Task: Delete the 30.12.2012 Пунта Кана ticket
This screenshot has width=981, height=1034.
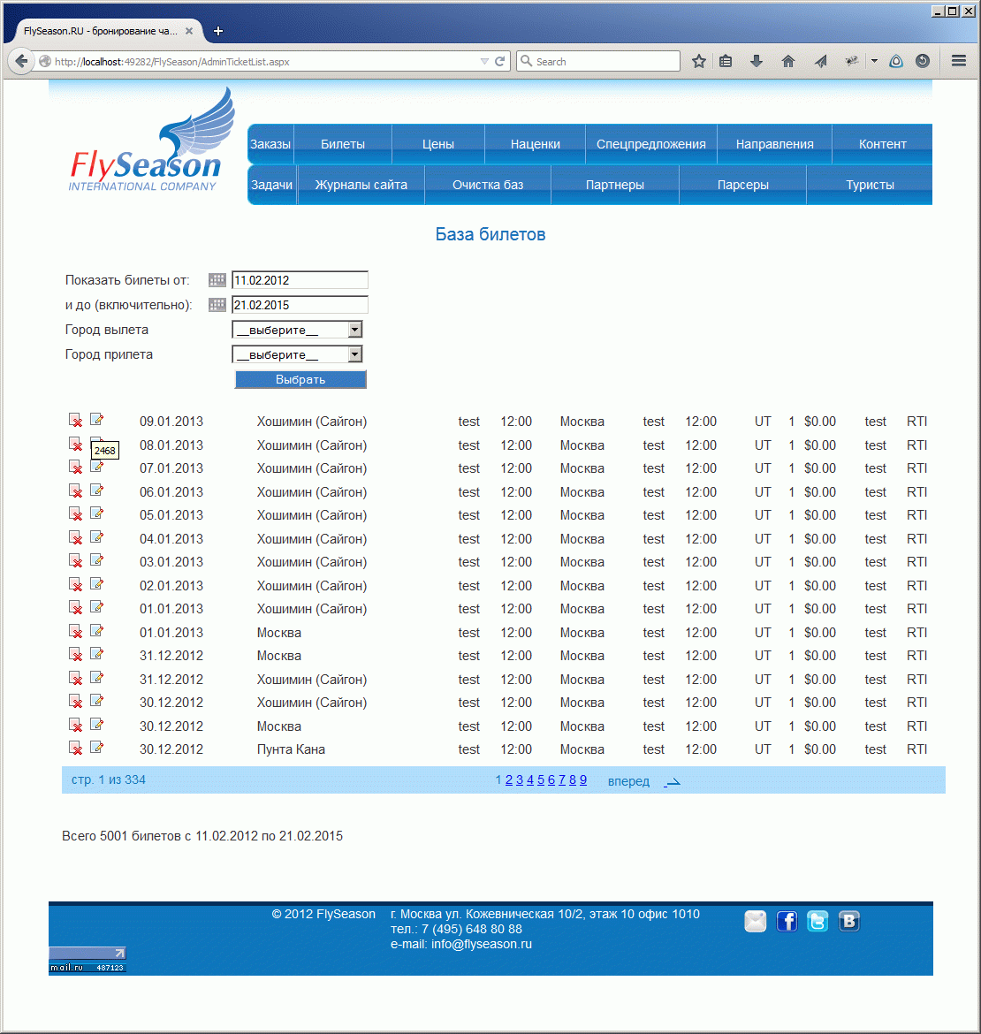Action: click(76, 748)
